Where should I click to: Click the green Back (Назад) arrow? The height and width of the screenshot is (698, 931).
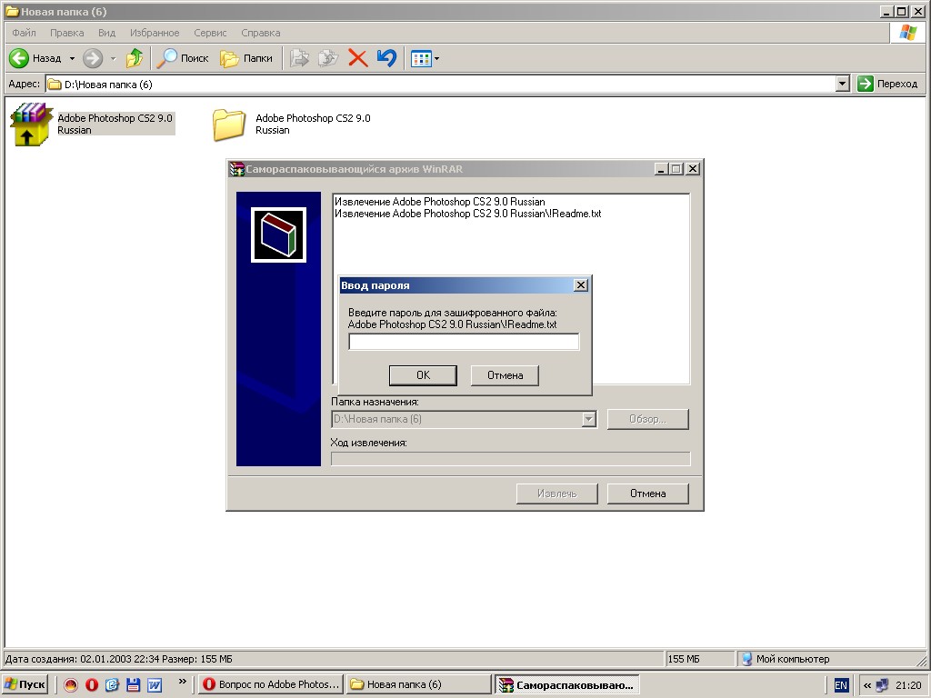[x=20, y=58]
